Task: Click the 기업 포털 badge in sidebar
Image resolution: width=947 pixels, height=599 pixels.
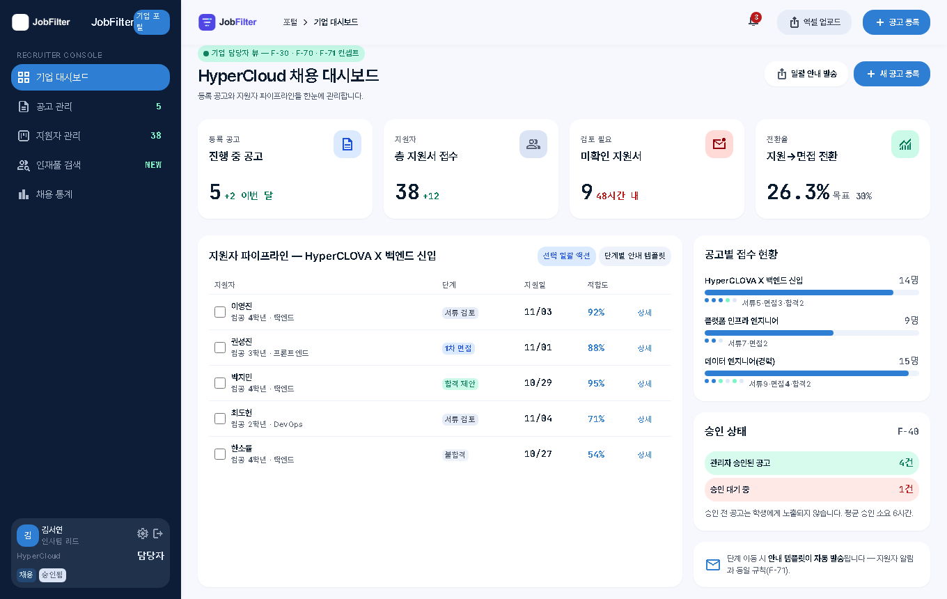Action: pyautogui.click(x=152, y=22)
